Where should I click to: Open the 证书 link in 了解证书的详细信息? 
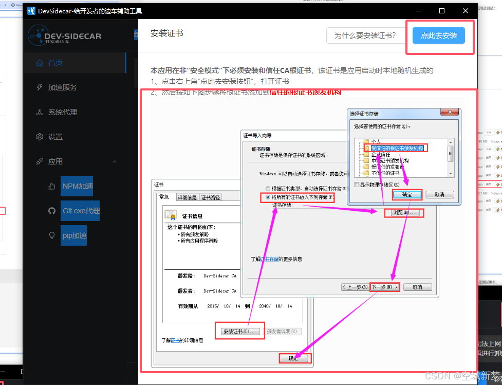click(175, 340)
